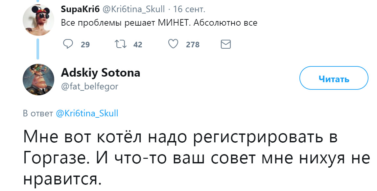
Task: Click the blue thread connector line
Action: click(x=38, y=49)
